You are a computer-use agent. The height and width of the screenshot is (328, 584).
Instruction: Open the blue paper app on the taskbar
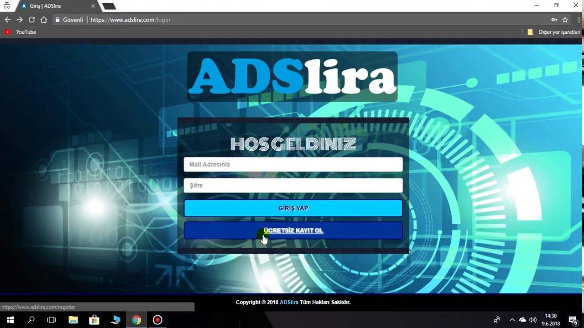point(115,320)
